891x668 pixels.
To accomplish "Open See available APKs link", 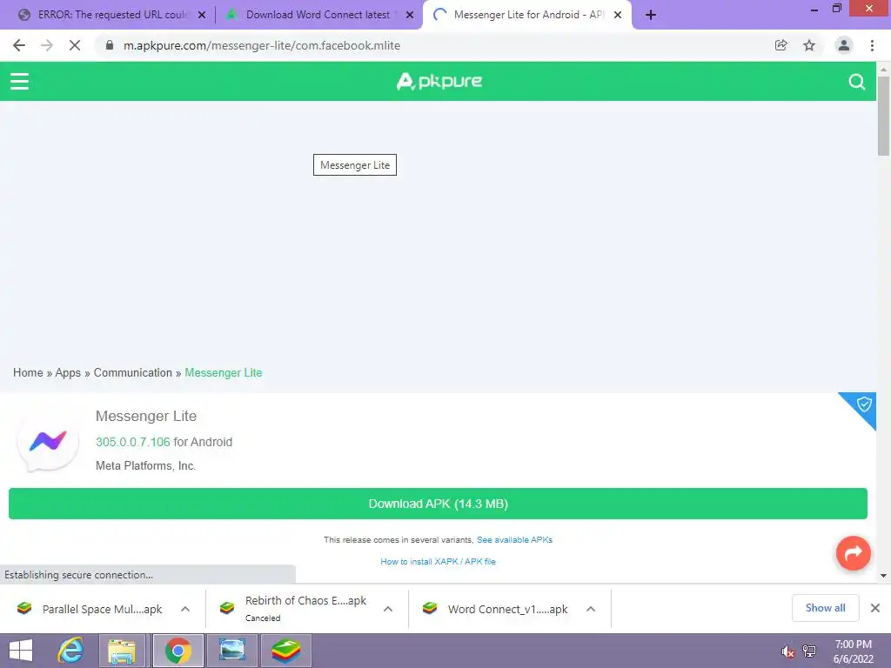I will coord(514,539).
